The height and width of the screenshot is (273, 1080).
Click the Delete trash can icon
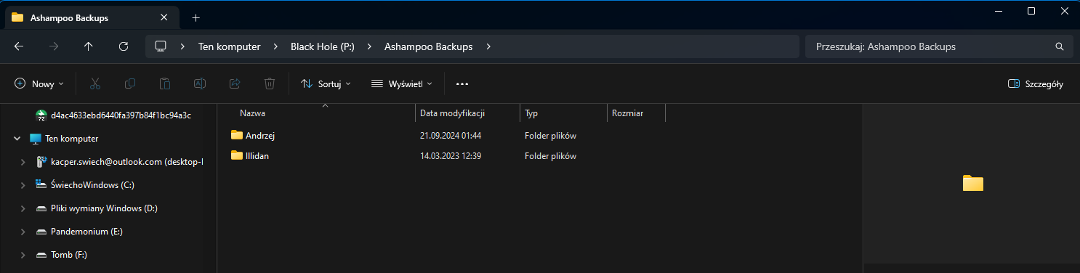(x=270, y=83)
